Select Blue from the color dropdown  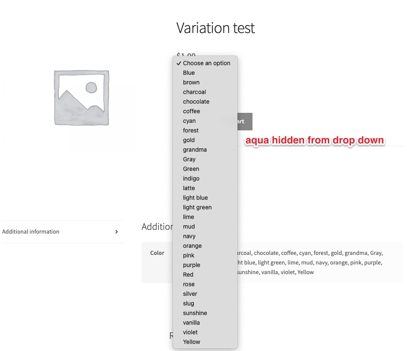click(189, 73)
